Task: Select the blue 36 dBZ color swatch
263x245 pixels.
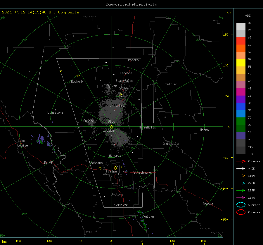Action: click(241, 106)
